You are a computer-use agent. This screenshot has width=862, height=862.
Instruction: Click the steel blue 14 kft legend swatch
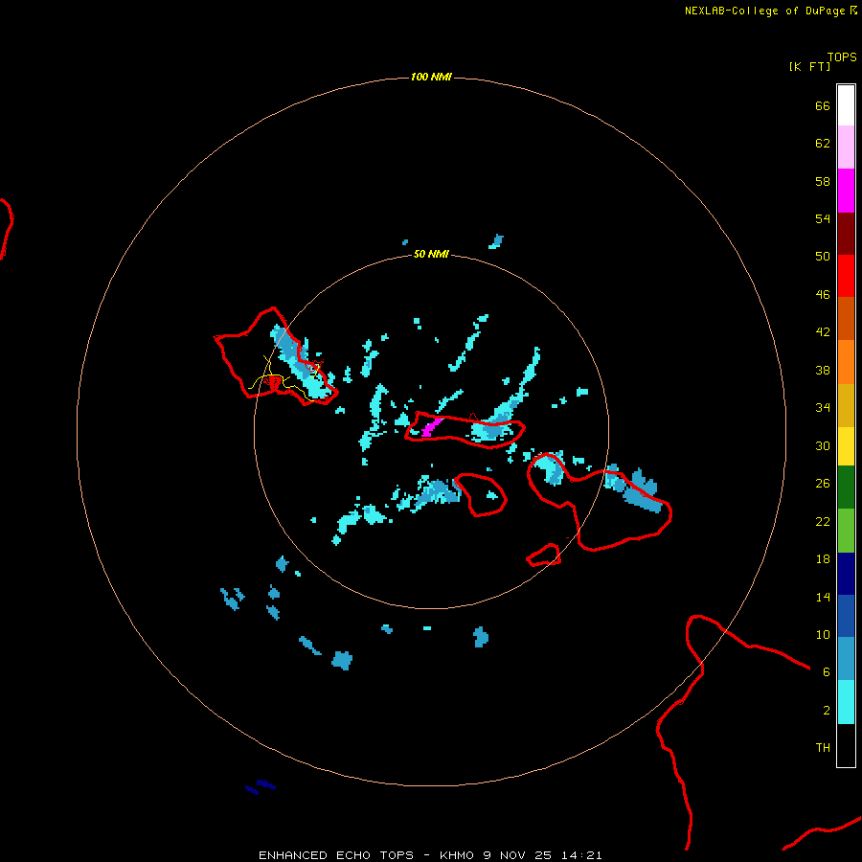(846, 659)
